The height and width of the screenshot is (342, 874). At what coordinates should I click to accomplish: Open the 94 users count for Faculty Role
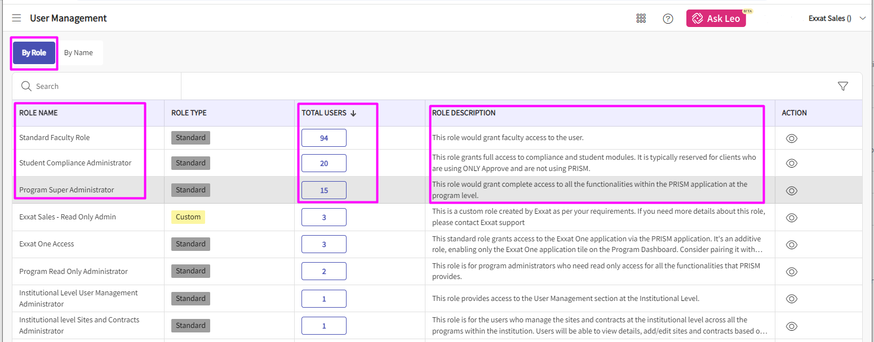coord(324,138)
